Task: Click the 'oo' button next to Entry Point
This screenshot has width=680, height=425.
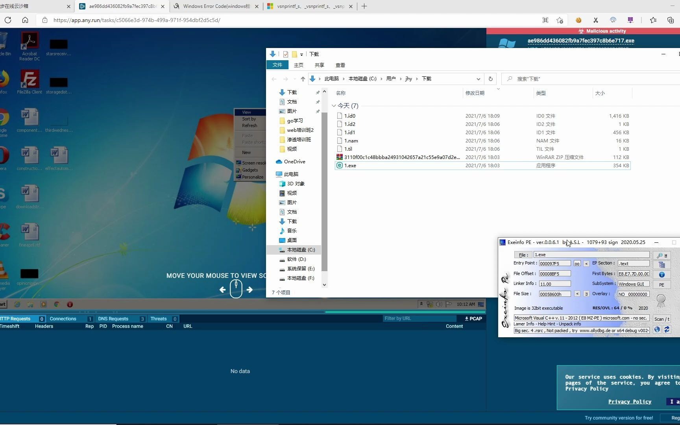Action: click(x=577, y=264)
